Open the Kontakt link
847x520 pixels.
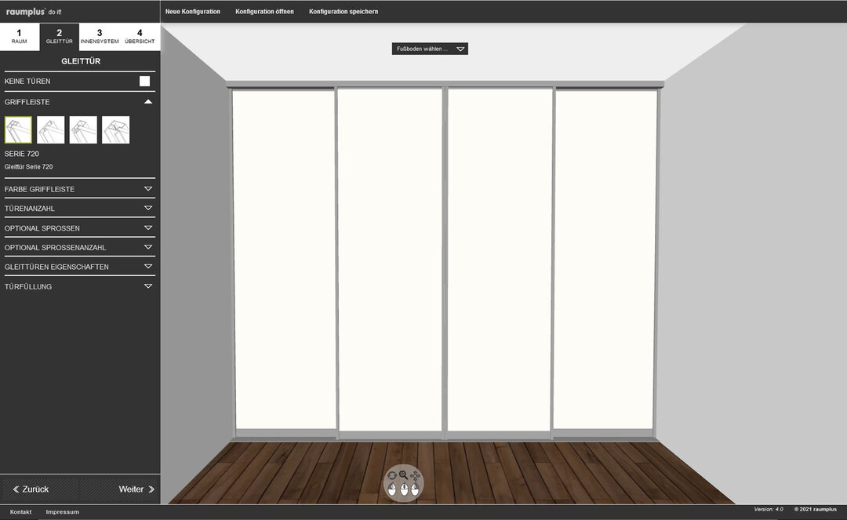click(x=20, y=512)
